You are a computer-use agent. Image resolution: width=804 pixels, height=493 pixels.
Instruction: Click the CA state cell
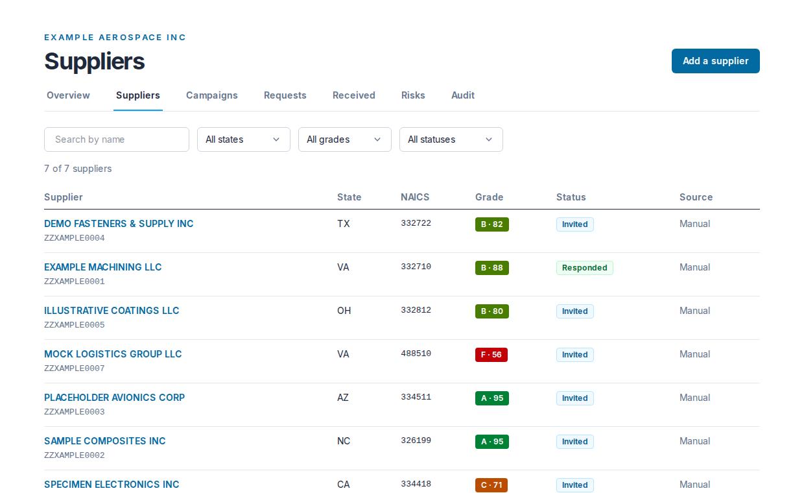point(344,485)
